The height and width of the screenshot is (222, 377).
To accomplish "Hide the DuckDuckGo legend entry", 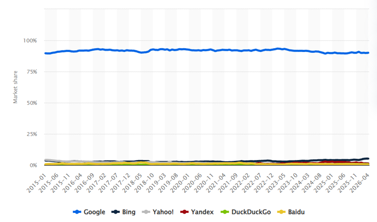I will click(246, 212).
